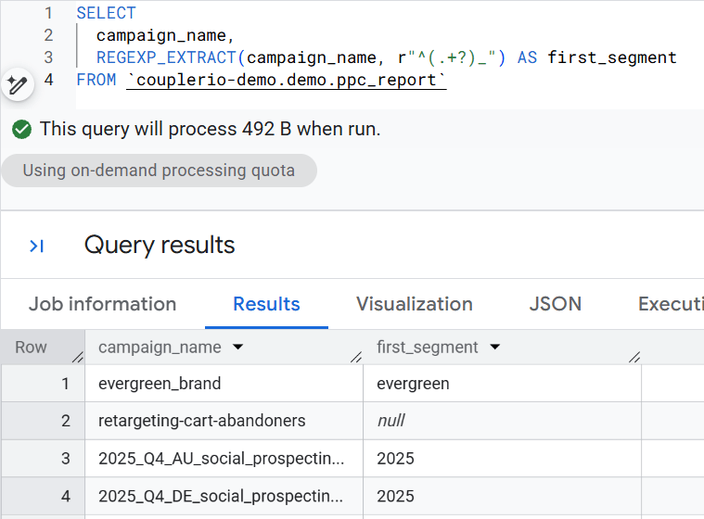
Task: Click the first_segment column resize handle
Action: coord(634,357)
